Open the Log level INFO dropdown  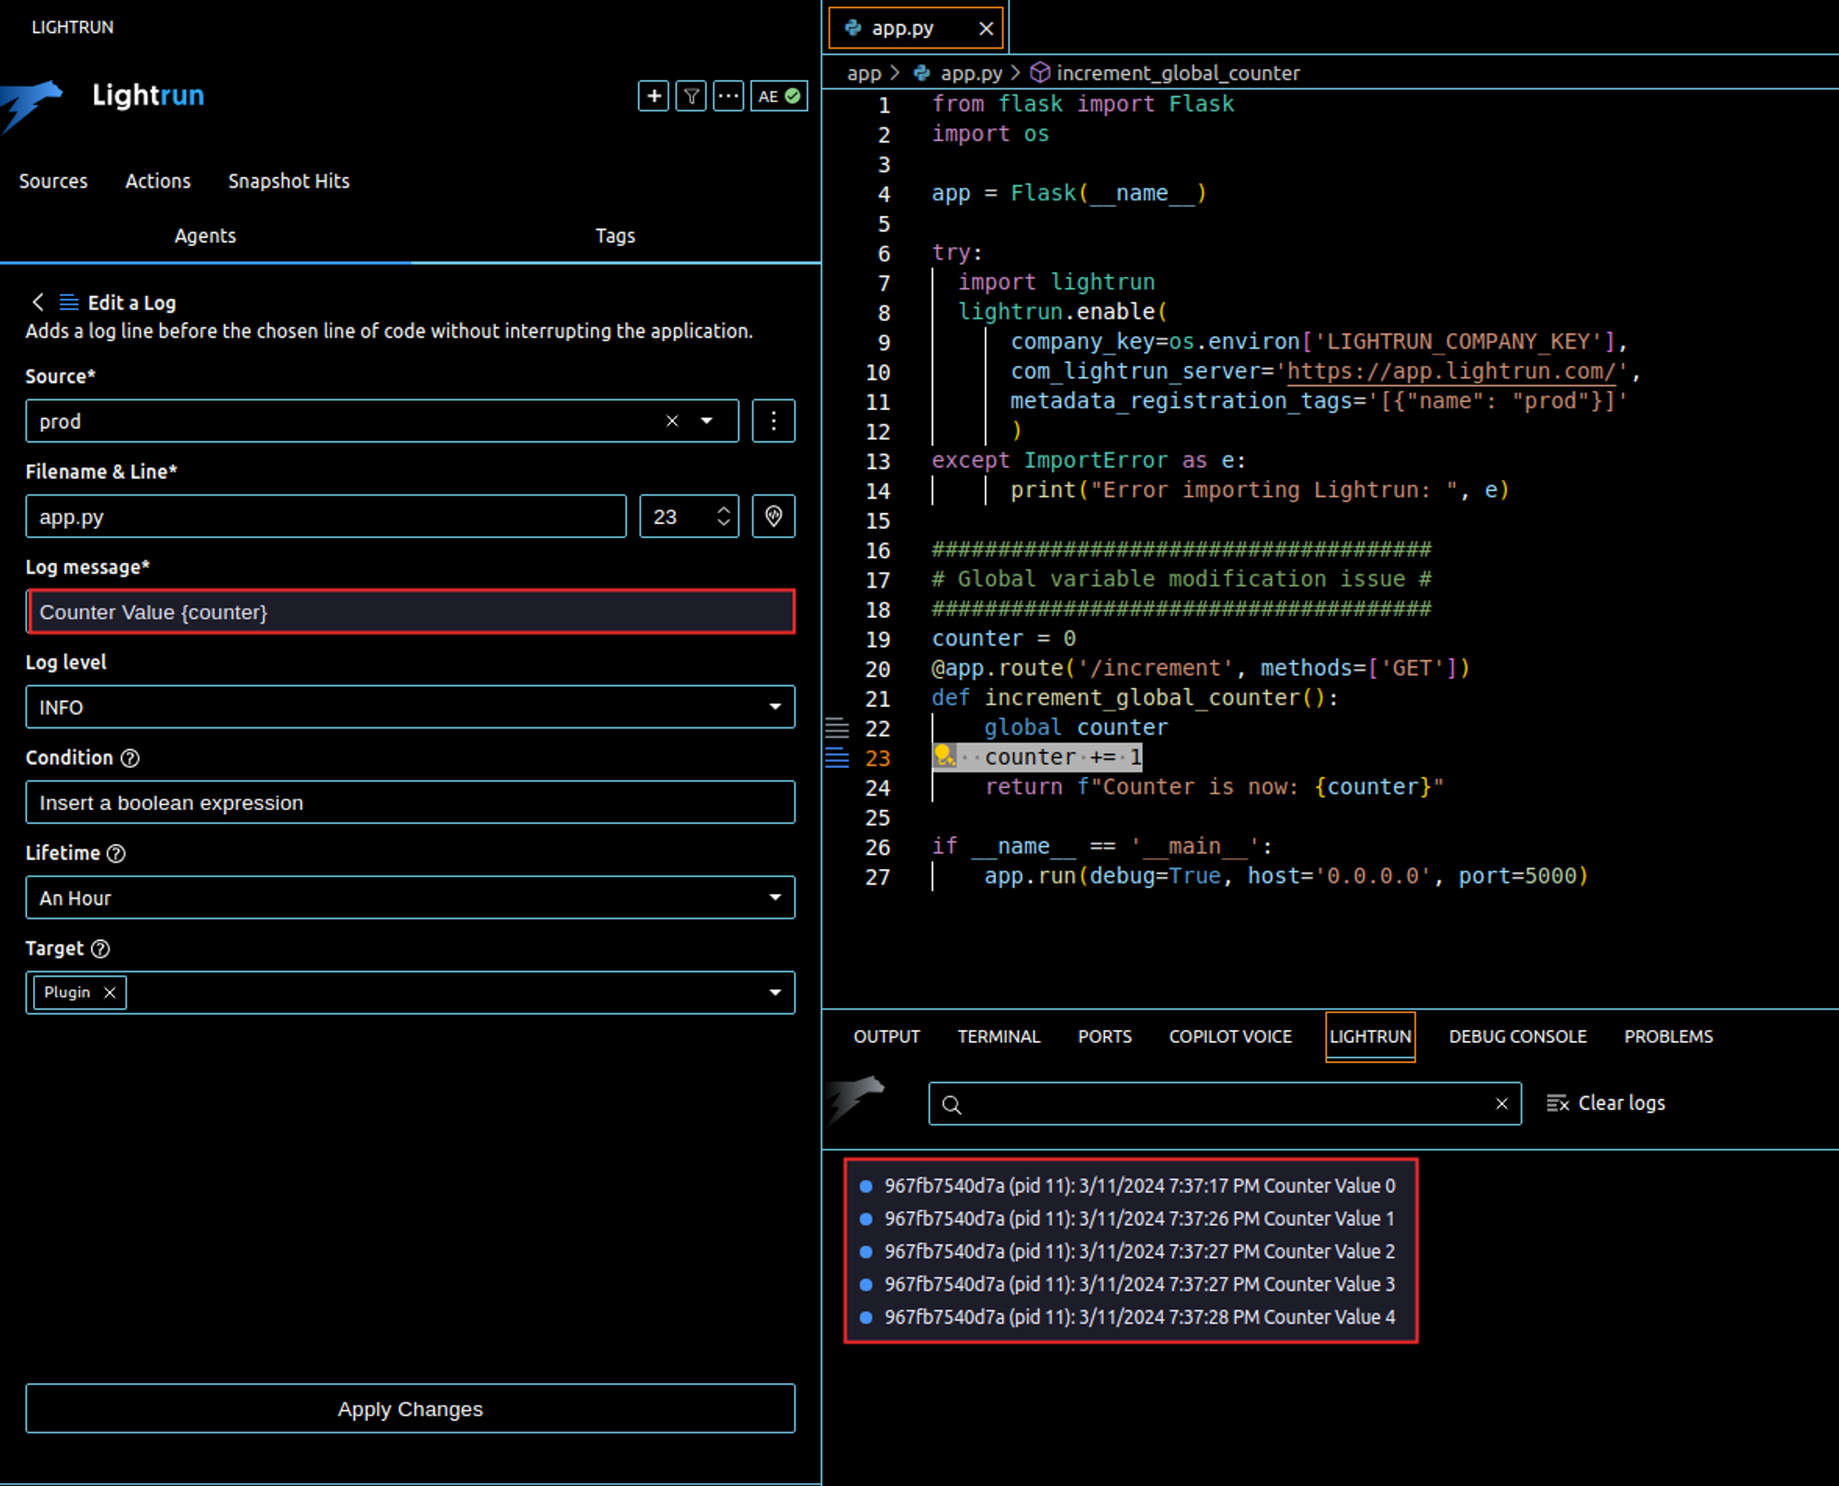tap(409, 707)
